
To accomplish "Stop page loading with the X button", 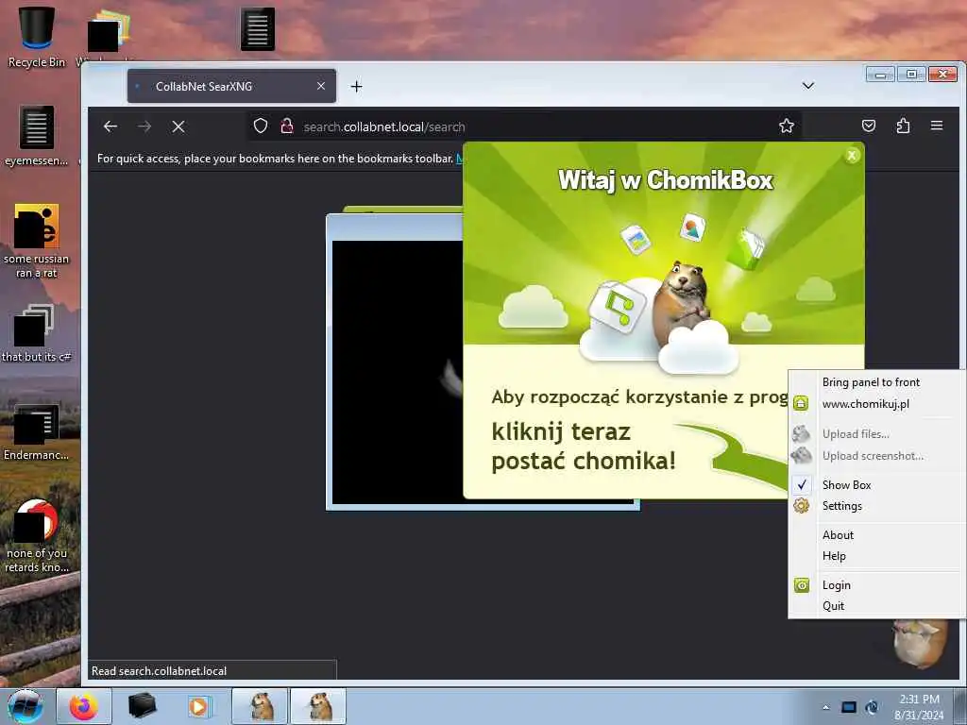I will (178, 126).
